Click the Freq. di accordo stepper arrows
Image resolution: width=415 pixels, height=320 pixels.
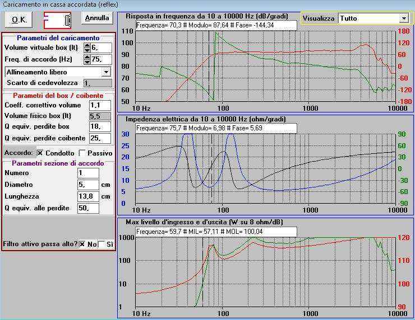coord(87,59)
